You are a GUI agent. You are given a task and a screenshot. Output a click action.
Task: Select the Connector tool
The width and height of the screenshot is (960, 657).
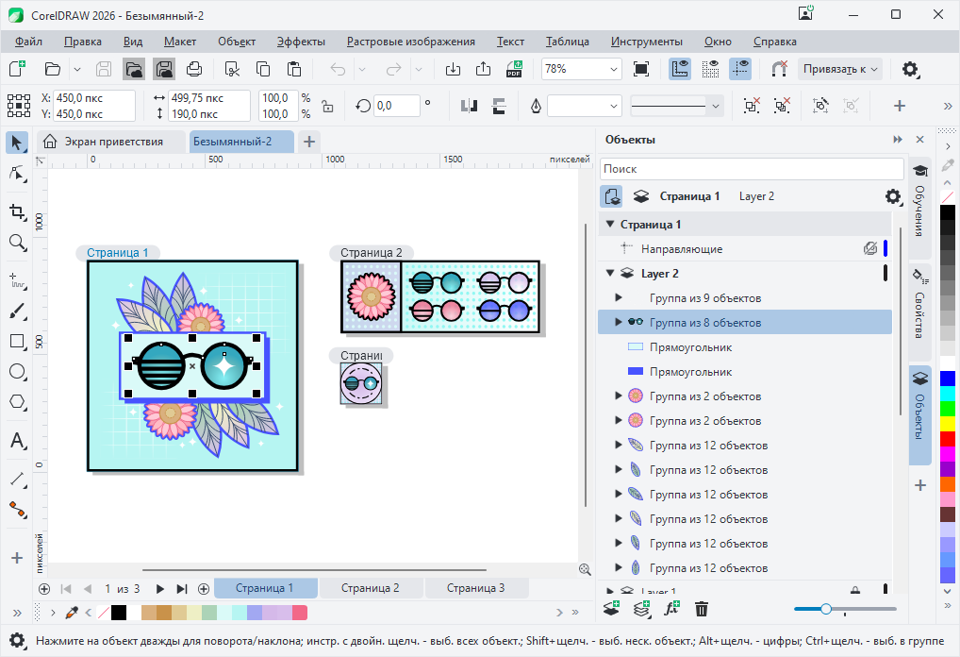coord(17,510)
